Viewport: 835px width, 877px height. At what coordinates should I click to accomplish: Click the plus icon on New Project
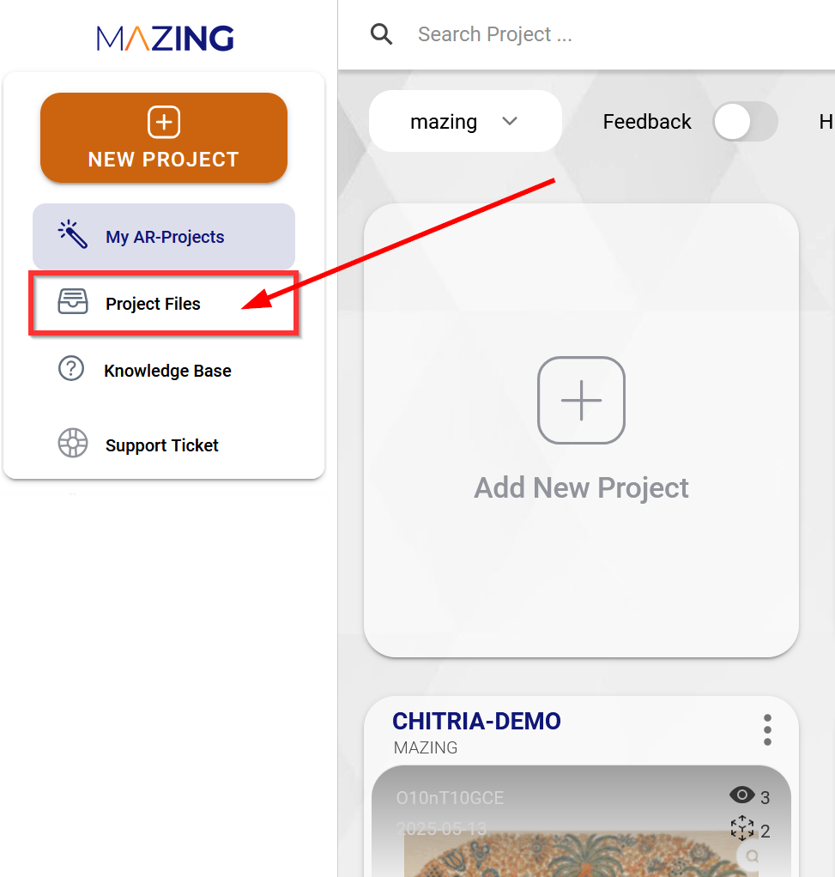pos(164,121)
